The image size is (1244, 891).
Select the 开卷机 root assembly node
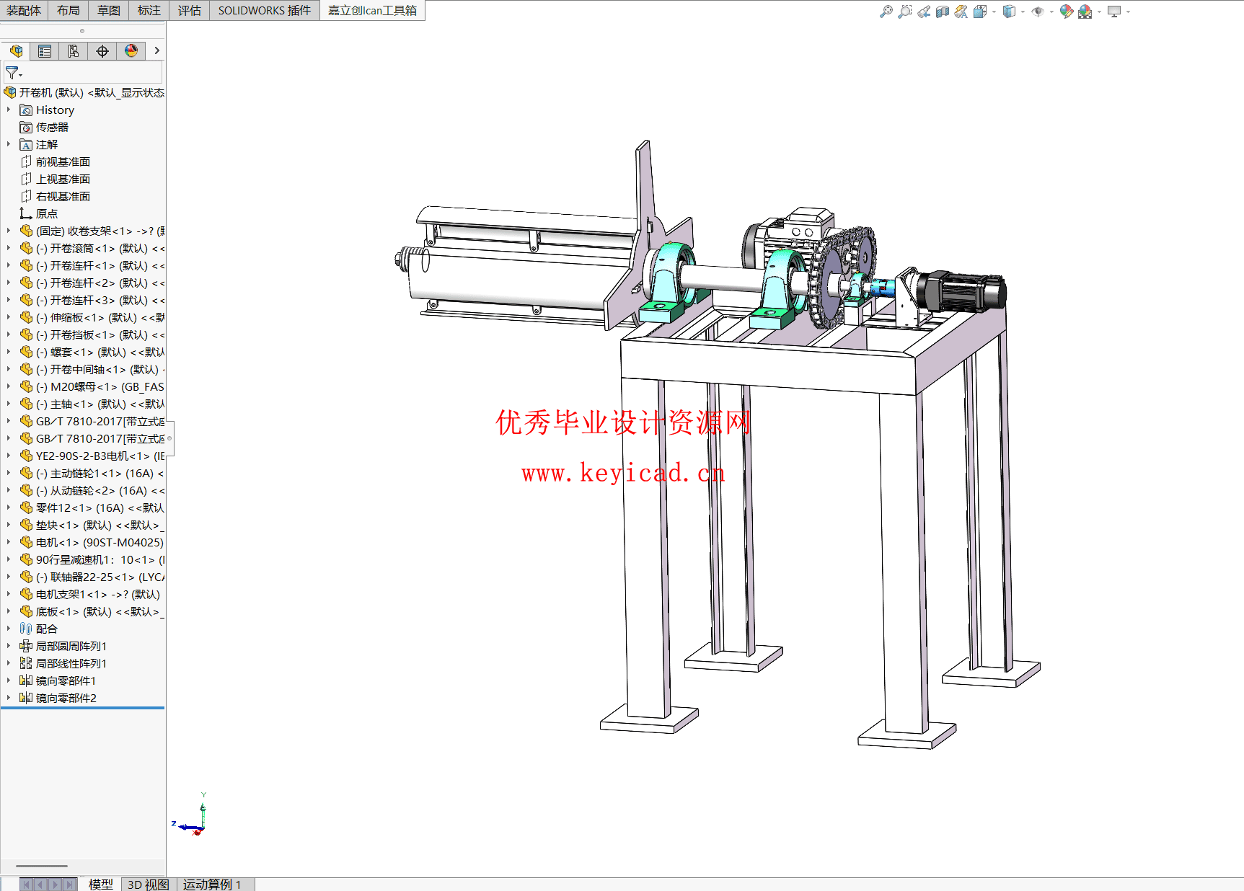click(x=84, y=92)
